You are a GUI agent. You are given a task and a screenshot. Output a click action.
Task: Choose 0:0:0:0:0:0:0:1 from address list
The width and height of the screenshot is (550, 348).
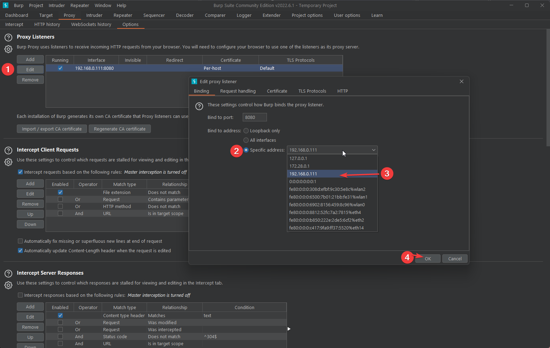332,181
